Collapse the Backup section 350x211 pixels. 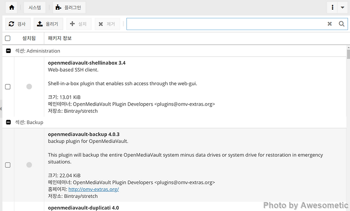point(8,123)
